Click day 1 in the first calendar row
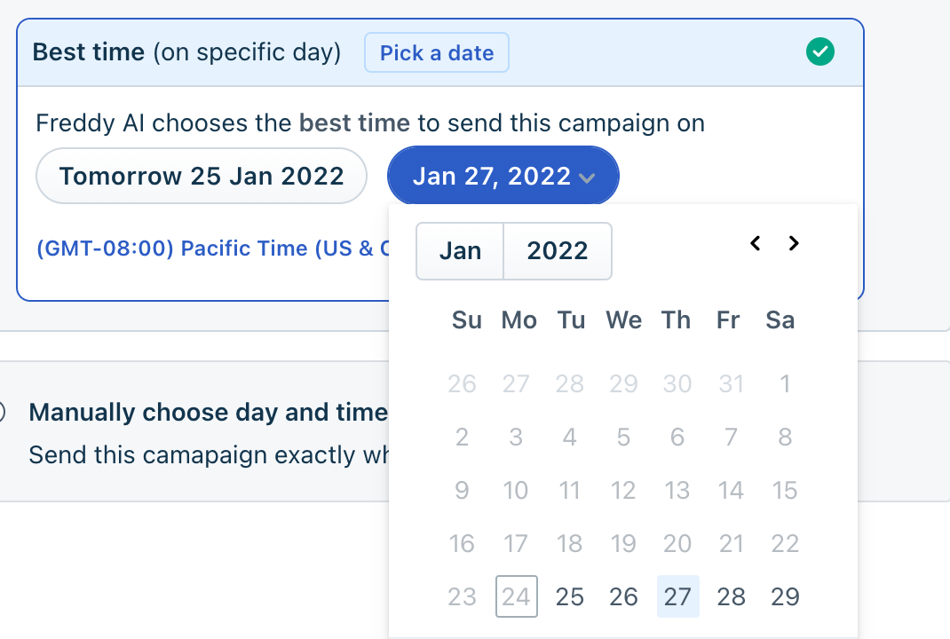This screenshot has width=950, height=639. 785,383
